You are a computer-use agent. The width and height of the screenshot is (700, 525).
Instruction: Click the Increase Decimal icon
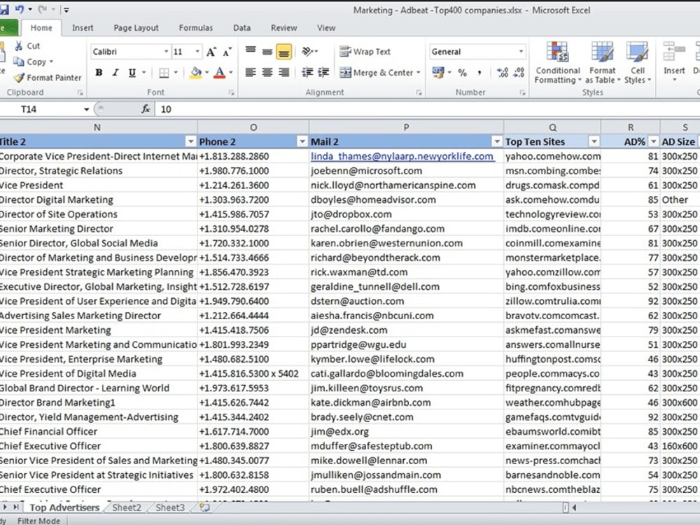pyautogui.click(x=503, y=71)
